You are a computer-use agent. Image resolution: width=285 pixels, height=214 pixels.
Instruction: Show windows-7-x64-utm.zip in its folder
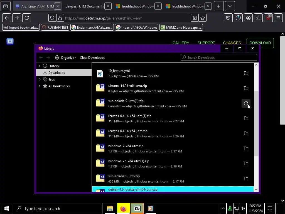pyautogui.click(x=246, y=149)
